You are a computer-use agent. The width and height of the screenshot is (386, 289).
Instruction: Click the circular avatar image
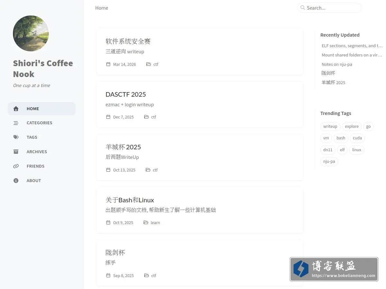pos(31,33)
